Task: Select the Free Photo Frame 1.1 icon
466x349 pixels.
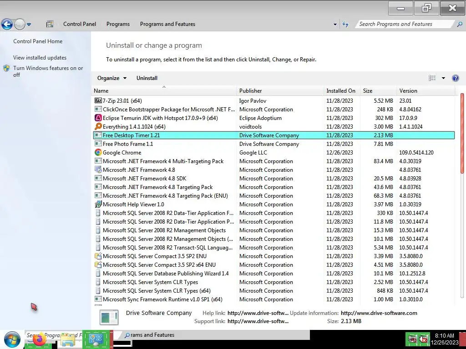Action: click(x=98, y=144)
